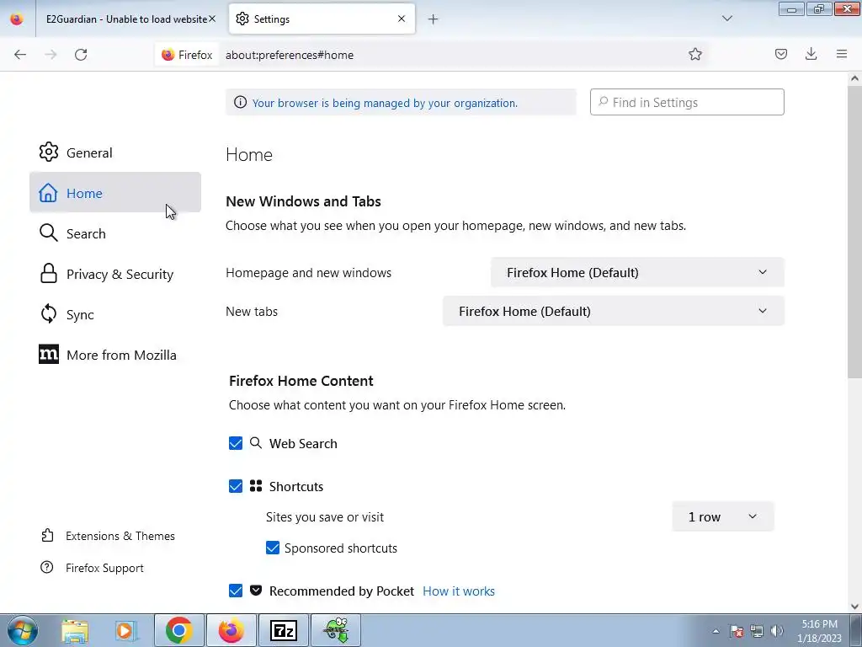Click the Shortcuts grid icon
The width and height of the screenshot is (862, 647).
[256, 486]
